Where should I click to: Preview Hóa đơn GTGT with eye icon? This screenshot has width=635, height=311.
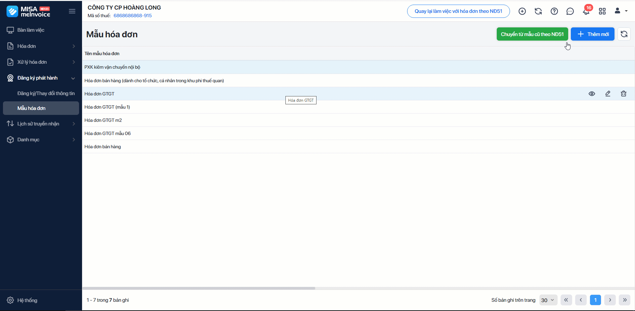click(x=592, y=94)
